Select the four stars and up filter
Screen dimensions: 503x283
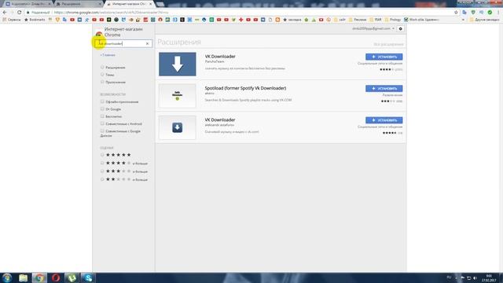point(102,163)
